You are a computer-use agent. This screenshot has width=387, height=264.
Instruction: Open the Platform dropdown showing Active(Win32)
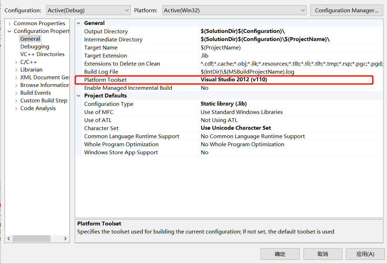(233, 10)
